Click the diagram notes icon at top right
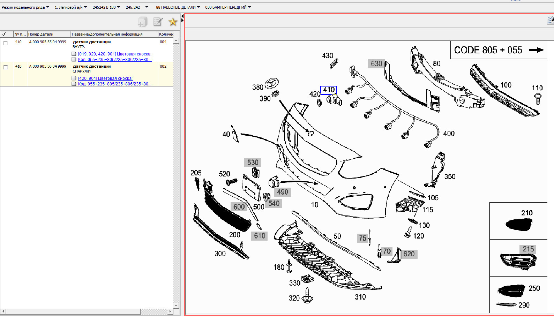The image size is (554, 317). (550, 21)
